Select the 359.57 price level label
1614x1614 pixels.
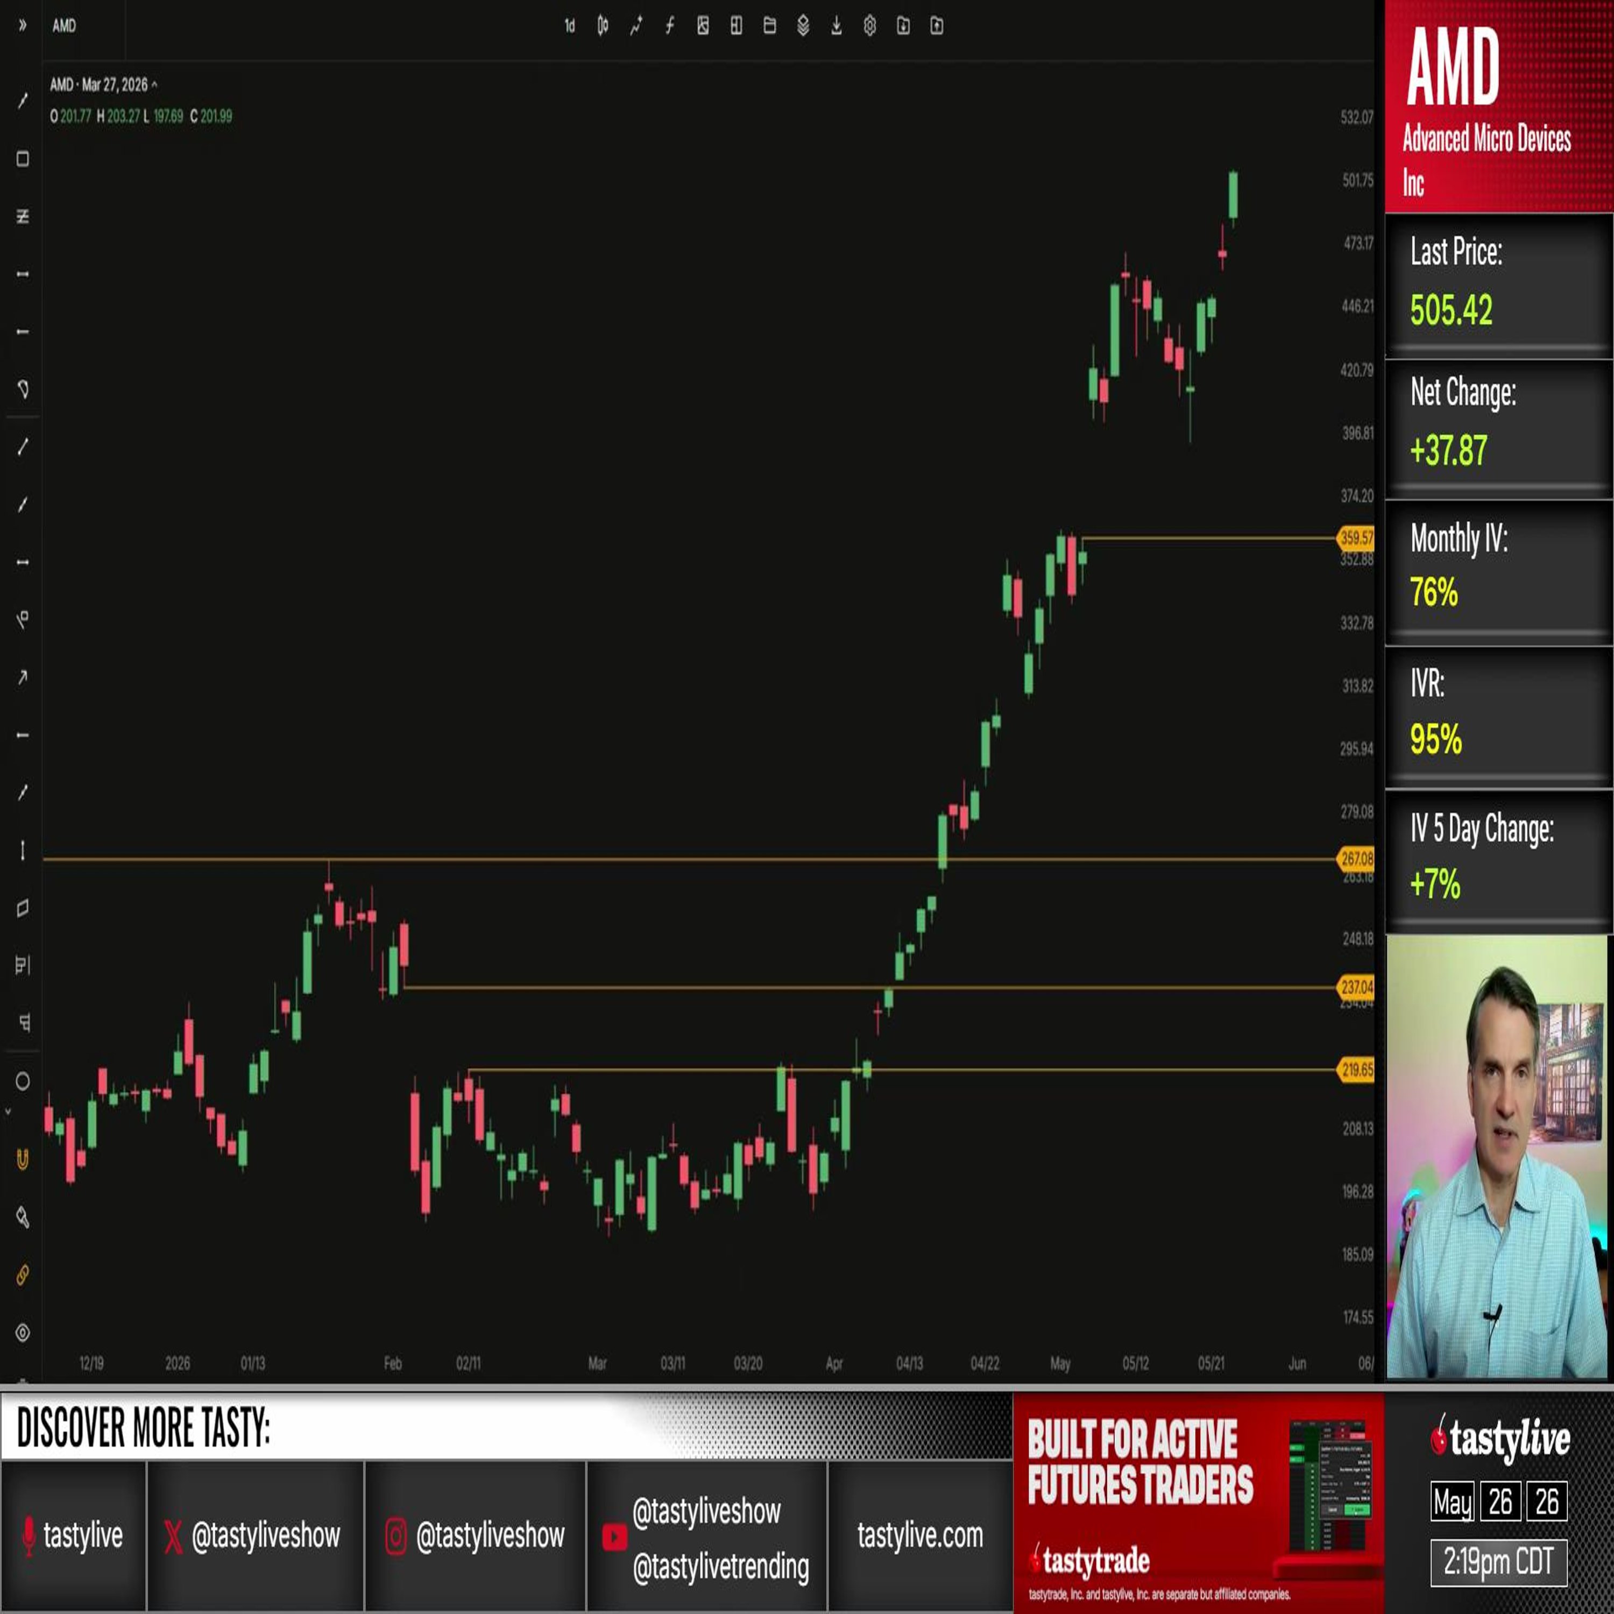click(x=1355, y=538)
